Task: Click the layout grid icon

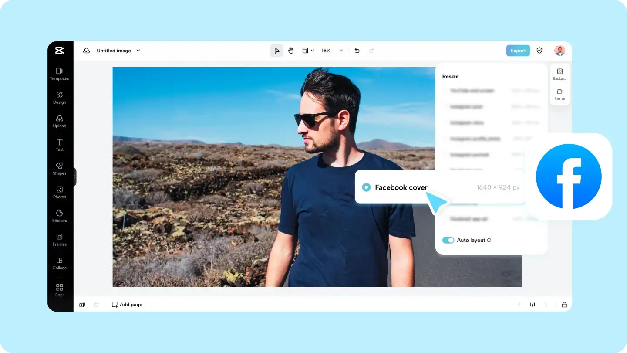Action: [x=305, y=51]
